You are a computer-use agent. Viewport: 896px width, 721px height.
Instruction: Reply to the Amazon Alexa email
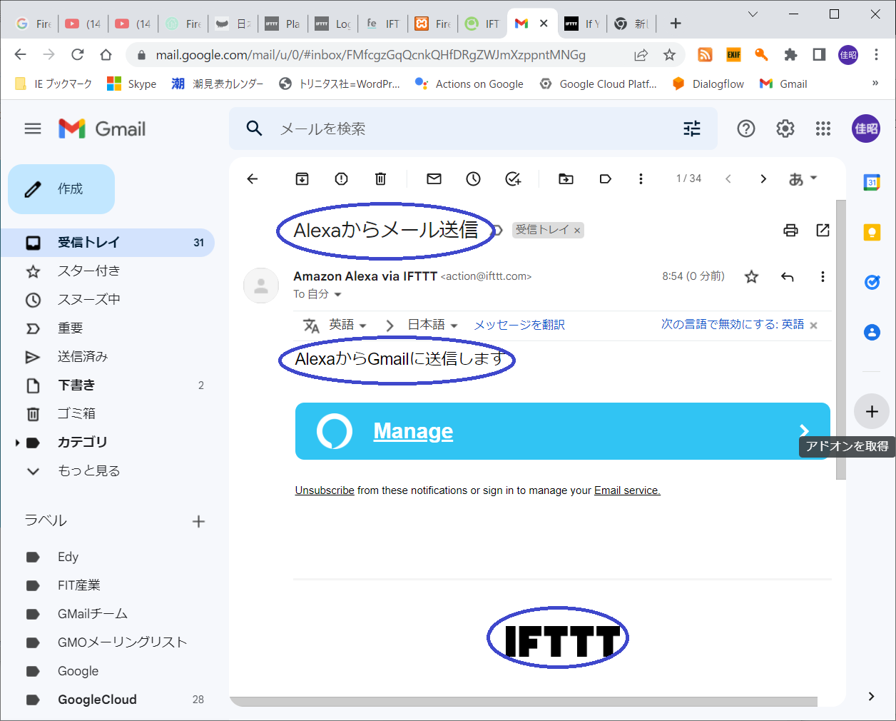788,276
